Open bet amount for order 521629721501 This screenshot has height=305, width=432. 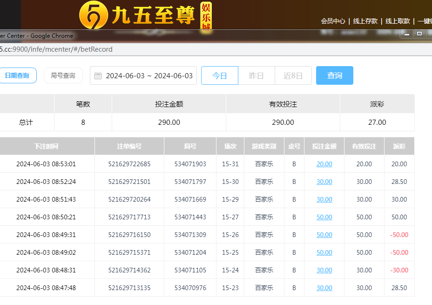coord(324,182)
